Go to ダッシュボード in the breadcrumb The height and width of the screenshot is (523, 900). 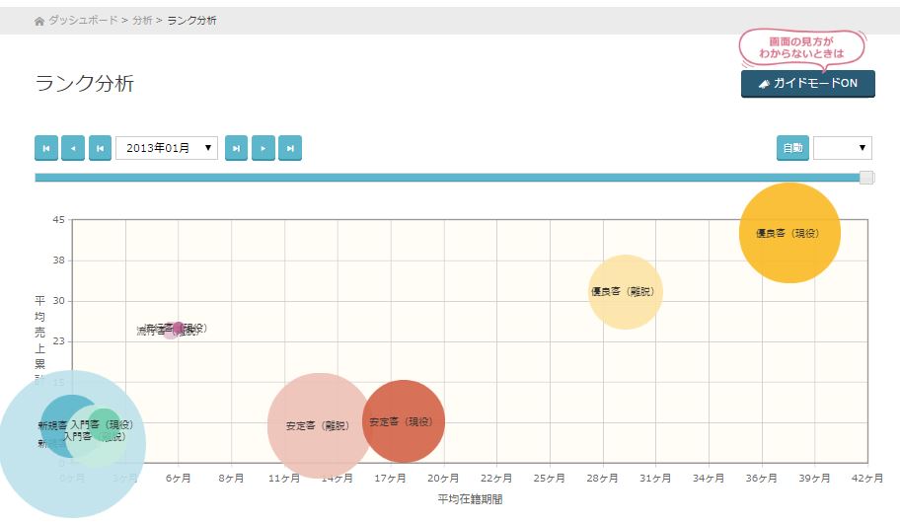pos(83,21)
